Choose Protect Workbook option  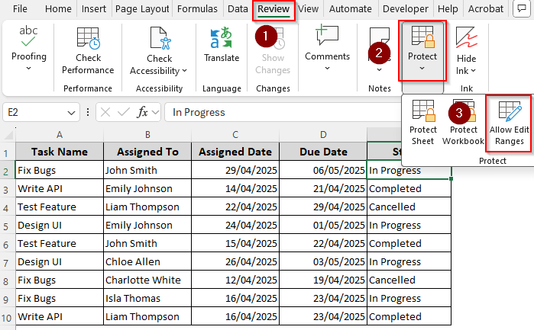[x=463, y=123]
